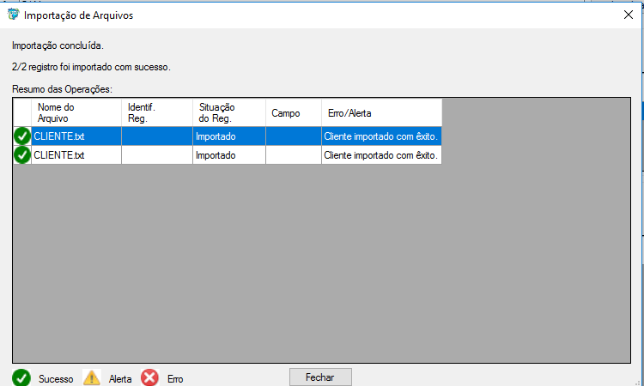Click the Erro legend label
644x386 pixels.
(175, 379)
